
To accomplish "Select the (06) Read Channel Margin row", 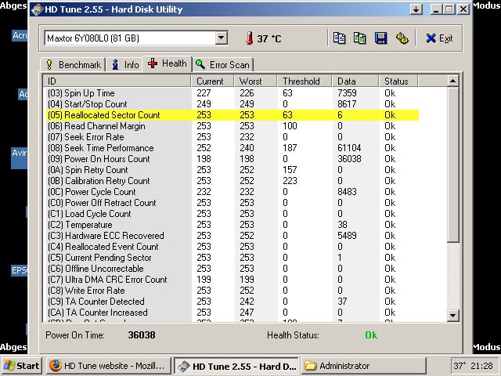I will [232, 126].
